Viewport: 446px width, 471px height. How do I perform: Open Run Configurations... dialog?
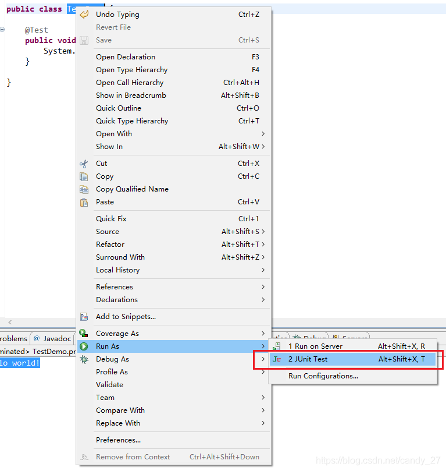[353, 376]
